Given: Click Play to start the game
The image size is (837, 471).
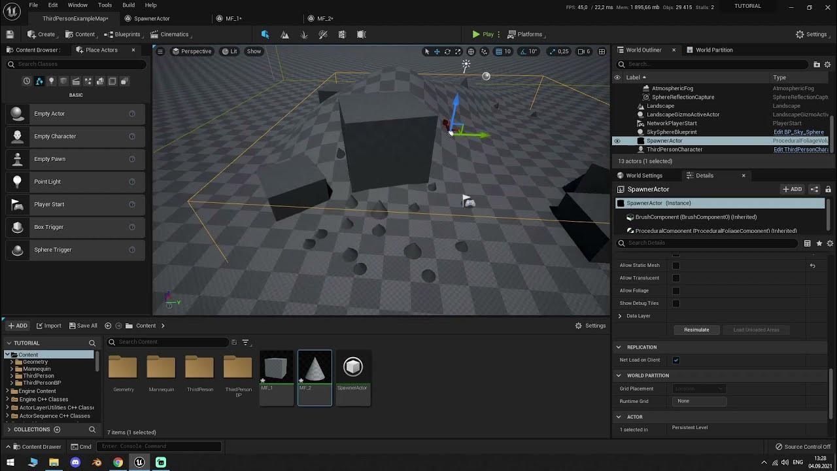Looking at the screenshot, I should [x=483, y=34].
